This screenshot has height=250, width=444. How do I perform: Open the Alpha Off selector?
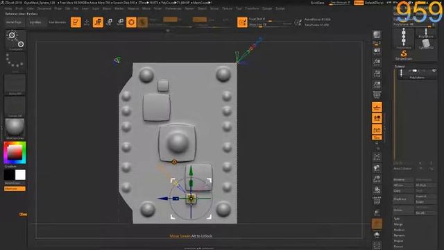15,85
